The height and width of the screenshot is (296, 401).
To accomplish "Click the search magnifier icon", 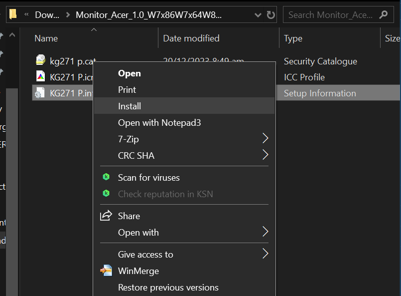I will click(x=383, y=14).
